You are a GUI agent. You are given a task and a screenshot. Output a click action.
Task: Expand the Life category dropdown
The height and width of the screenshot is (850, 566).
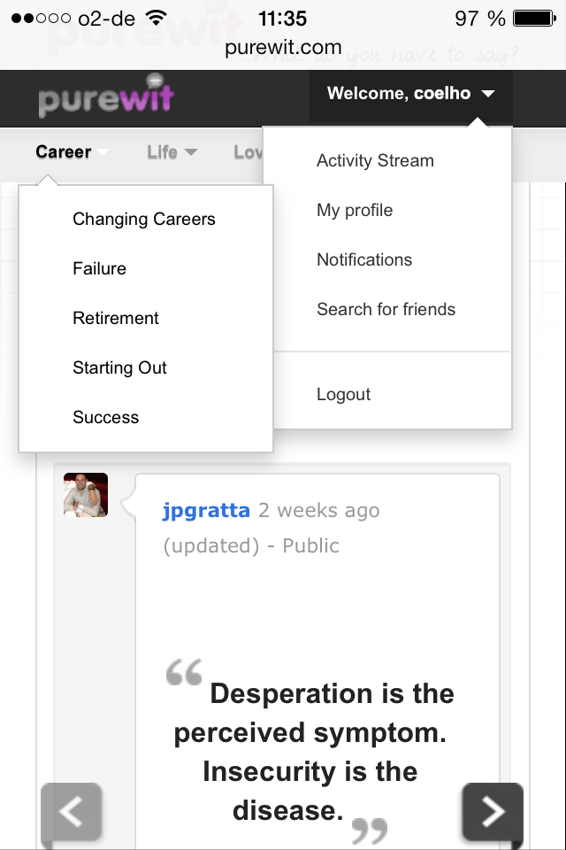172,152
